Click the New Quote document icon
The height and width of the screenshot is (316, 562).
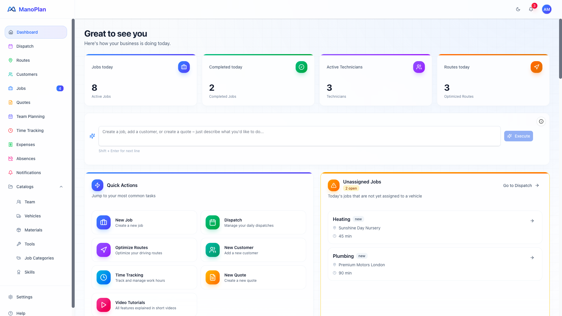click(x=213, y=277)
